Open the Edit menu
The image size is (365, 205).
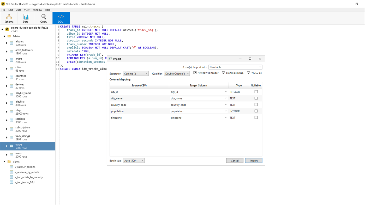[x=10, y=10]
